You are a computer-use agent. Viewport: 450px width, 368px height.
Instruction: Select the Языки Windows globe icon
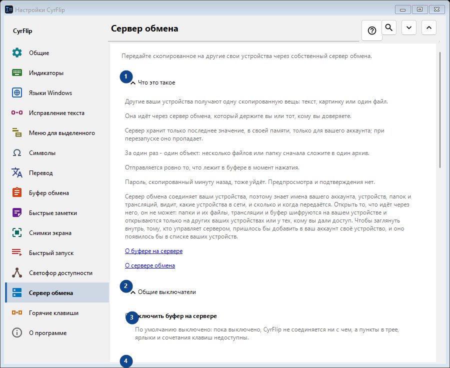pos(17,92)
